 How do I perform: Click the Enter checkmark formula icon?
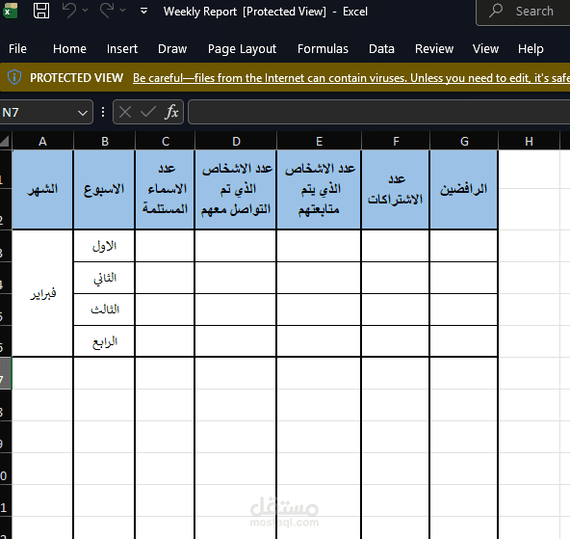coord(148,112)
